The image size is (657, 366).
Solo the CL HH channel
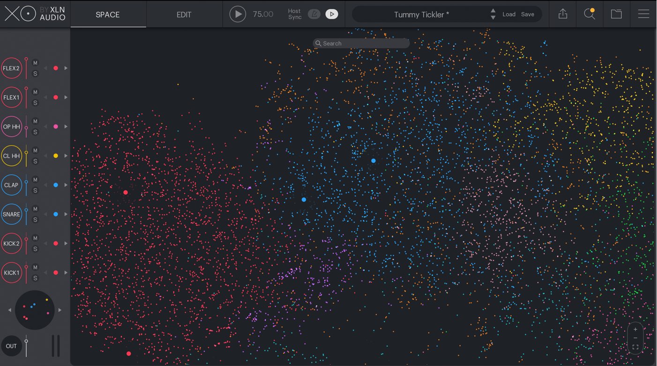(x=35, y=161)
